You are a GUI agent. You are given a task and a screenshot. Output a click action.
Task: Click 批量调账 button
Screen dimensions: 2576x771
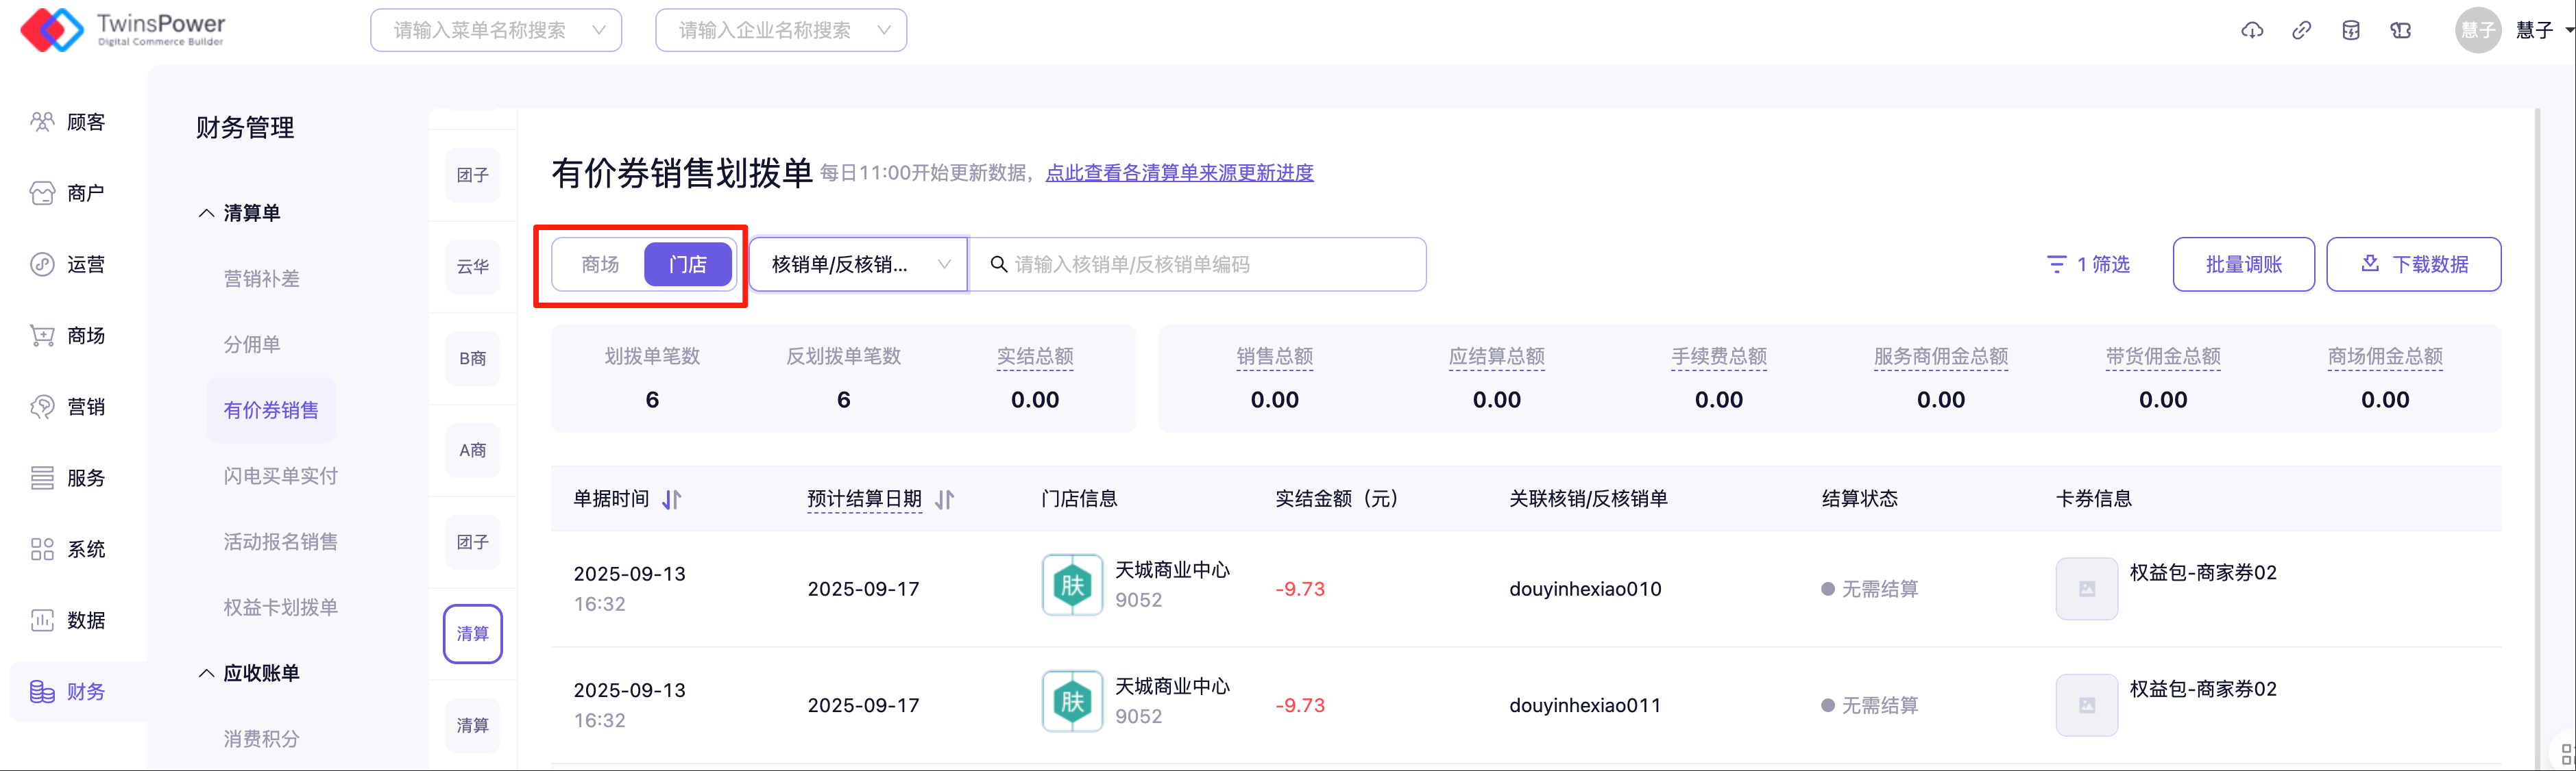point(2243,265)
